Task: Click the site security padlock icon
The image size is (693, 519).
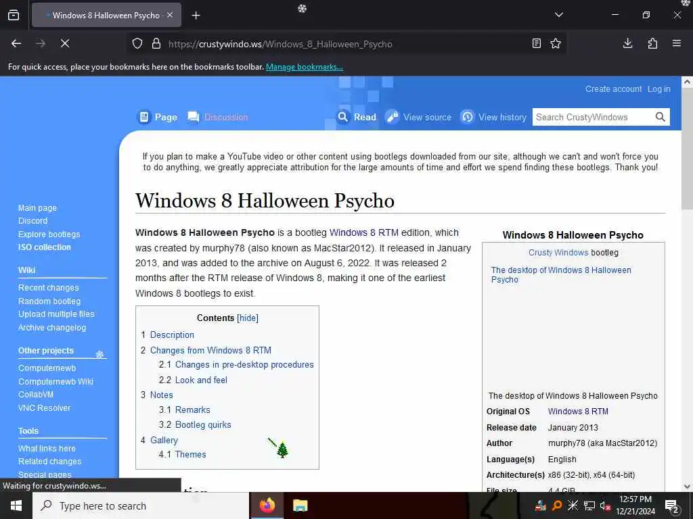Action: click(156, 44)
